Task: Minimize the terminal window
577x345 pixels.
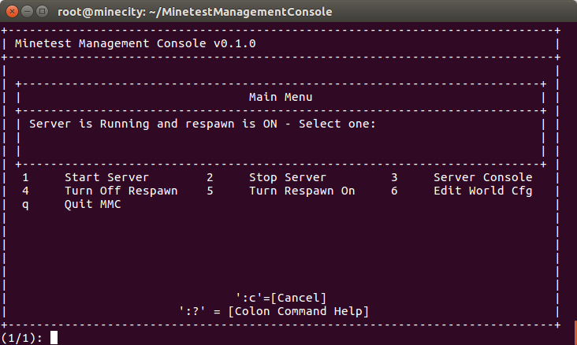Action: (x=28, y=12)
